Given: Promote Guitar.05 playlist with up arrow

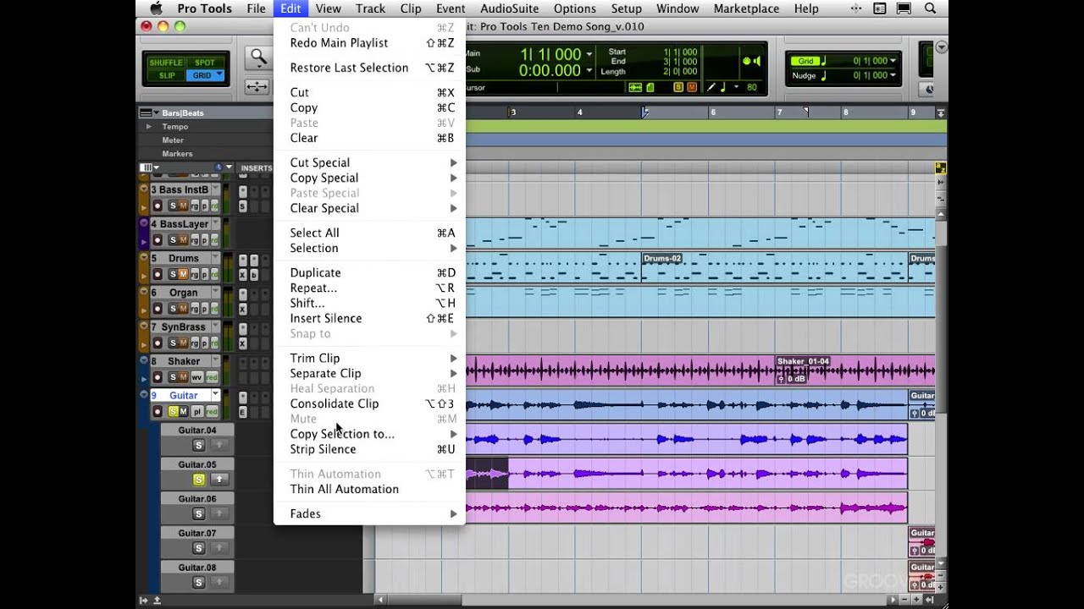Looking at the screenshot, I should pyautogui.click(x=218, y=480).
